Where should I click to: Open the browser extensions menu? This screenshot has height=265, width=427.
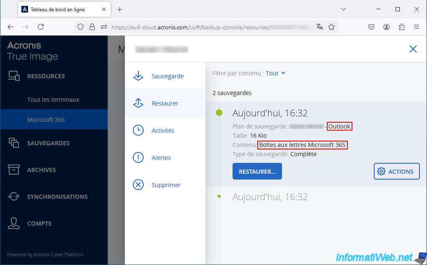point(402,27)
